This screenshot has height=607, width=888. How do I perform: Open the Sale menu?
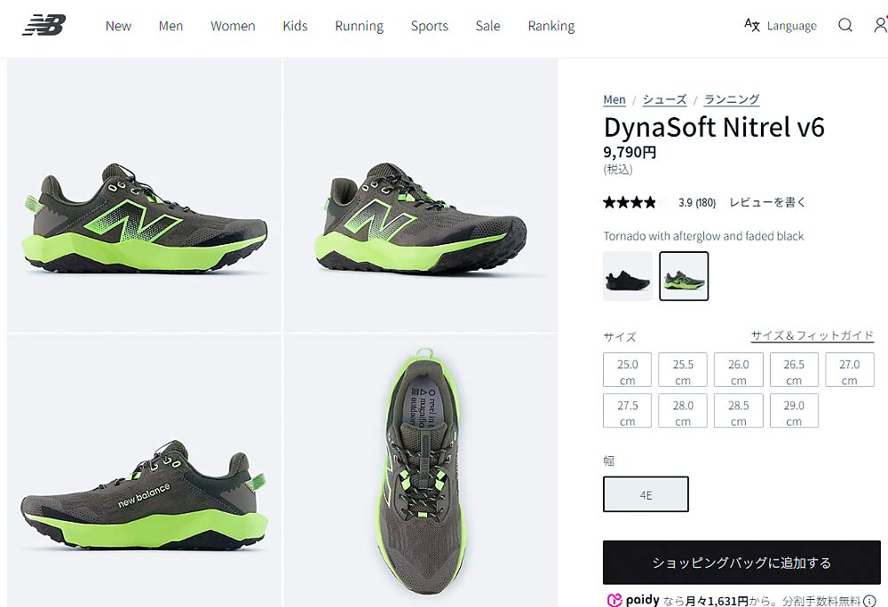pos(488,26)
